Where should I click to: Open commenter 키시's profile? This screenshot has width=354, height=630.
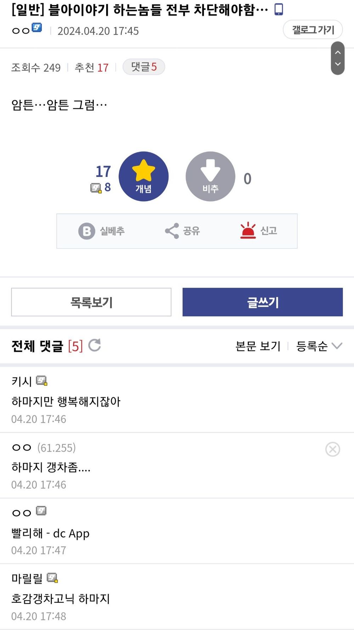point(22,381)
